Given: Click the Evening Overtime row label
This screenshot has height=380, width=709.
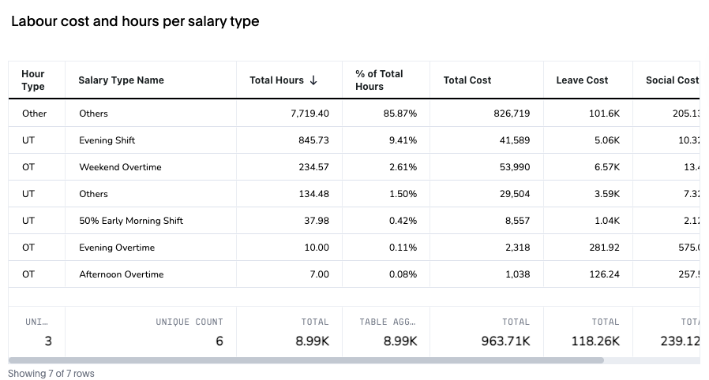Looking at the screenshot, I should point(117,248).
